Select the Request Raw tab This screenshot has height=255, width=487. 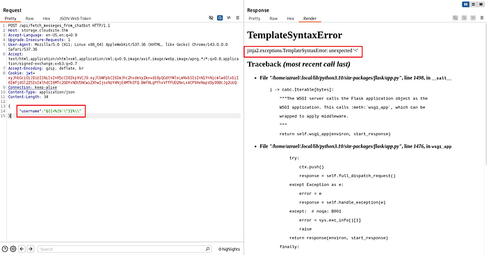29,18
